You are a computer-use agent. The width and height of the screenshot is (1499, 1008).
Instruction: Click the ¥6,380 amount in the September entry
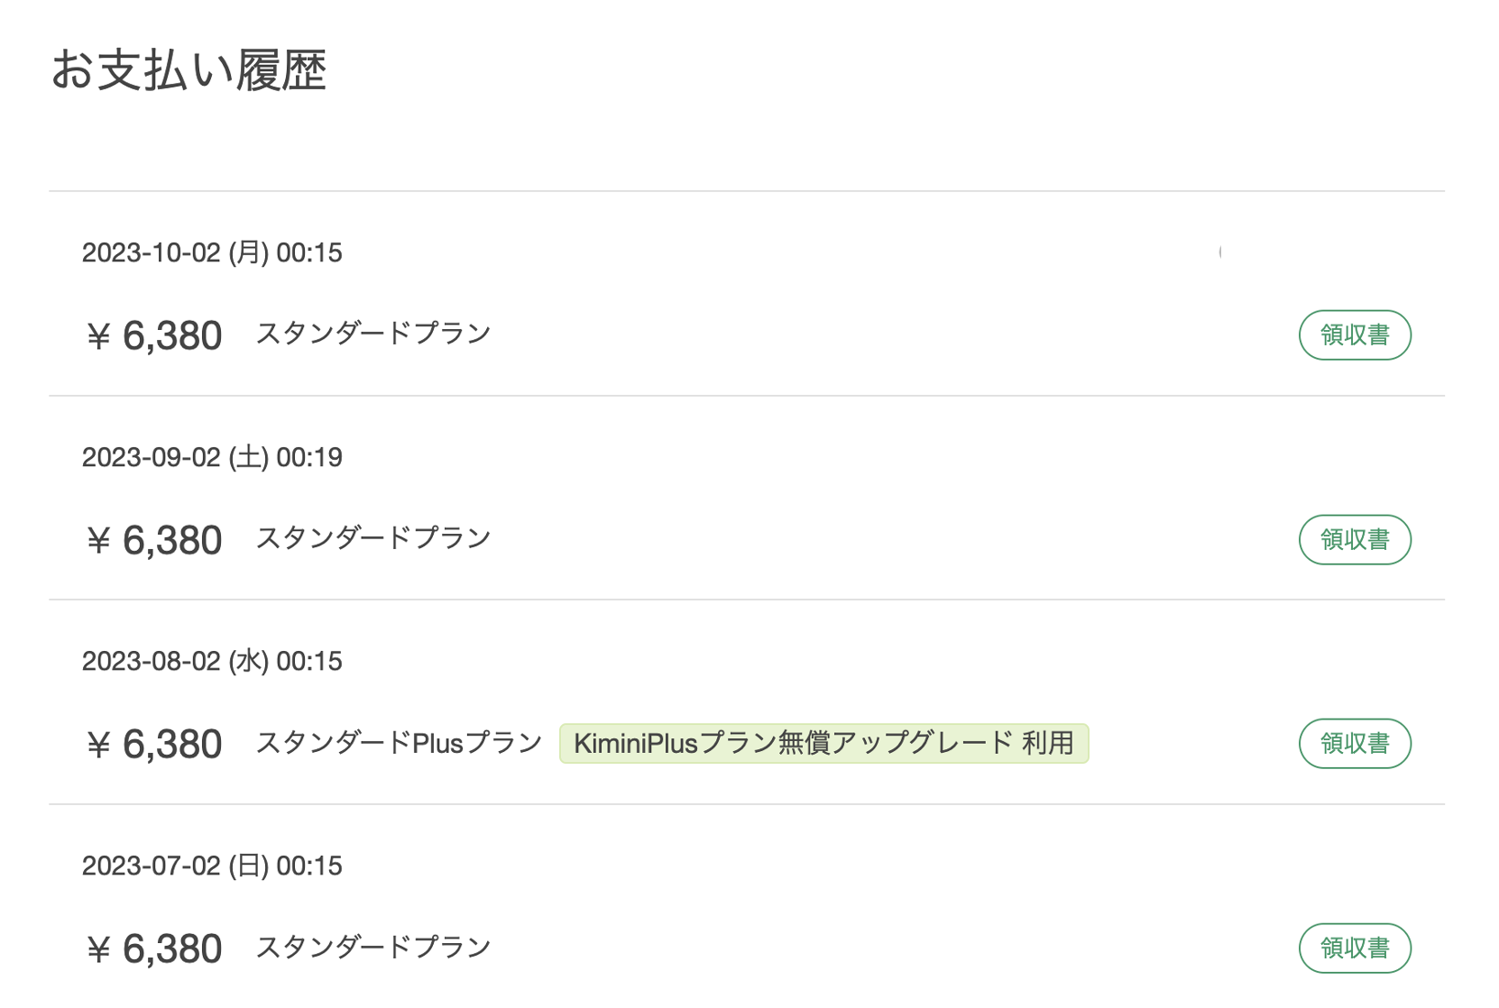click(154, 539)
